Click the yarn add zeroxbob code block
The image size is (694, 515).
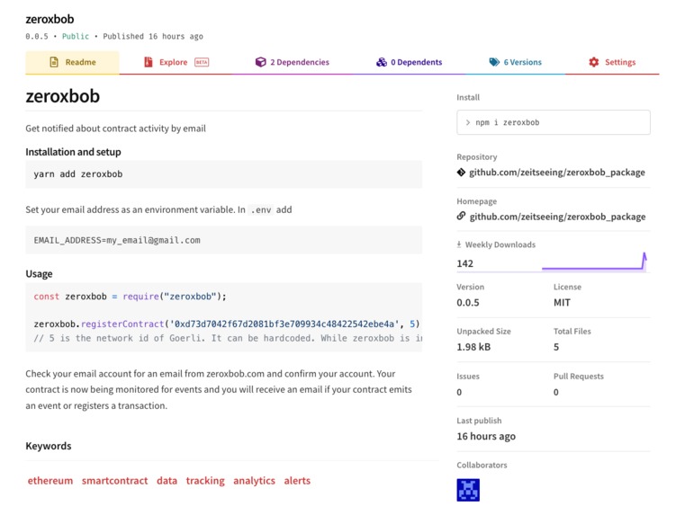223,174
